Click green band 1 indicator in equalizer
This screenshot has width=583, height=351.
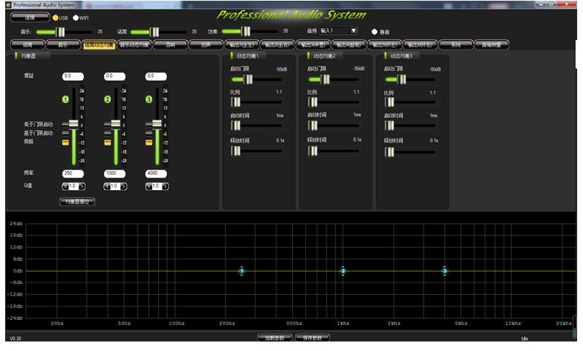click(x=66, y=100)
